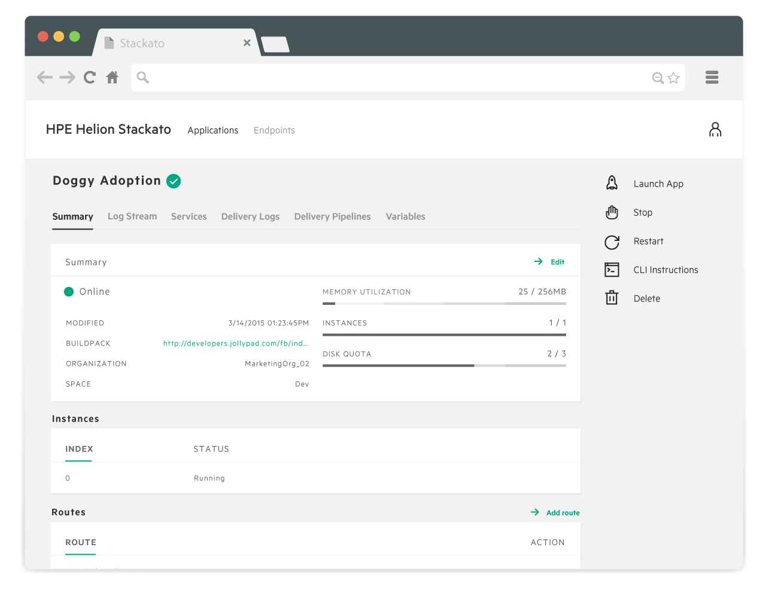Click the Launch App label

pos(658,184)
